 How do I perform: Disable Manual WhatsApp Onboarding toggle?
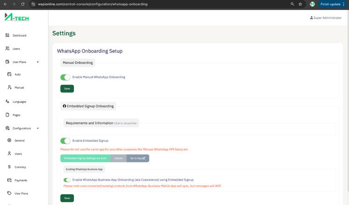65,77
